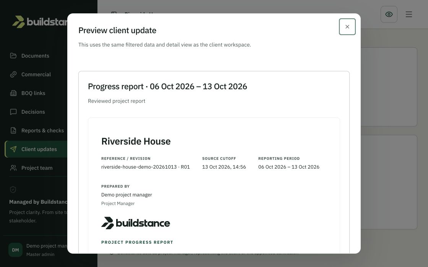
Task: Click the Managed by Buildstance text in sidebar
Action: [38, 202]
